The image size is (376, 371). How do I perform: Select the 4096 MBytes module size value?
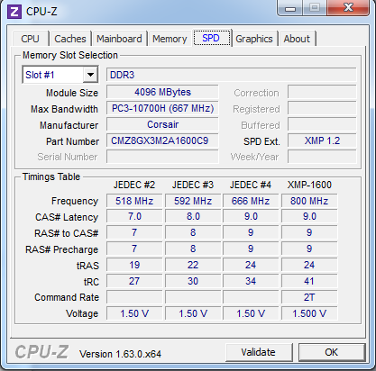[x=162, y=92]
